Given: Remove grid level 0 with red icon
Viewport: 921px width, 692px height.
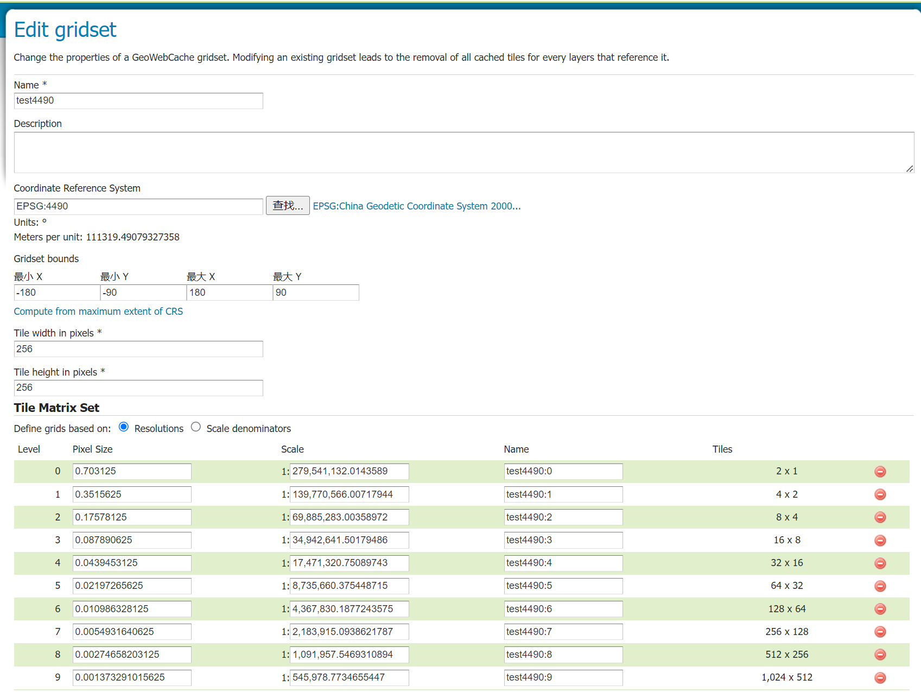Looking at the screenshot, I should tap(880, 472).
